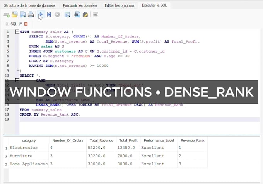Image resolution: width=263 pixels, height=184 pixels.
Task: Click the Home Appliances cell
Action: pos(29,164)
